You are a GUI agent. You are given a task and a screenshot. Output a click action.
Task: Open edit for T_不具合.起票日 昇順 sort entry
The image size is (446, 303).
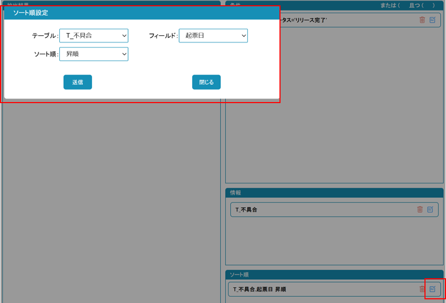tap(432, 289)
